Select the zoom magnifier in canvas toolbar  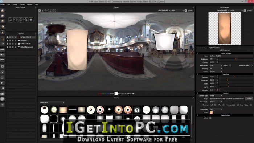coord(48,11)
